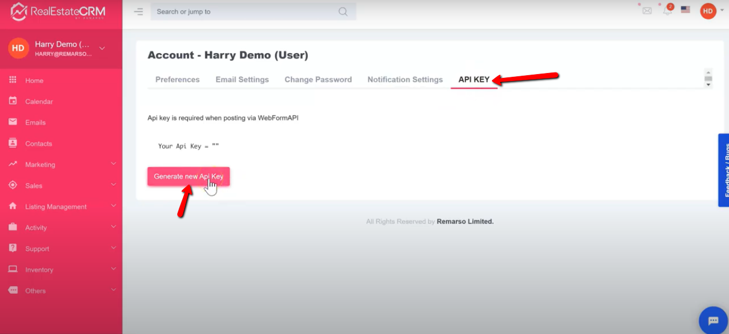Open the mail envelope icon in header

(647, 11)
